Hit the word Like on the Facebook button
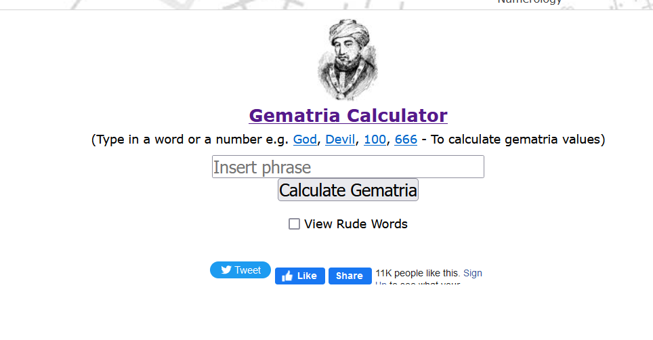Image resolution: width=653 pixels, height=340 pixels. click(307, 276)
